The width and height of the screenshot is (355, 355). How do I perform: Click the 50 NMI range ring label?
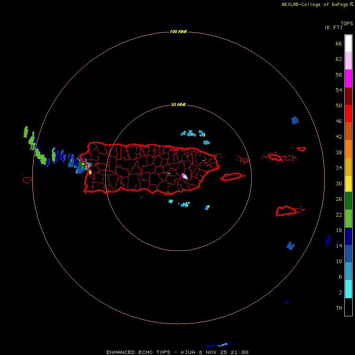(x=178, y=105)
